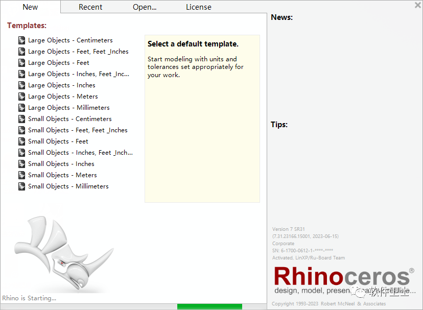423x310 pixels.
Task: Click the icon beside Large Objects - Inches, Feet _Inc...
Action: point(21,74)
